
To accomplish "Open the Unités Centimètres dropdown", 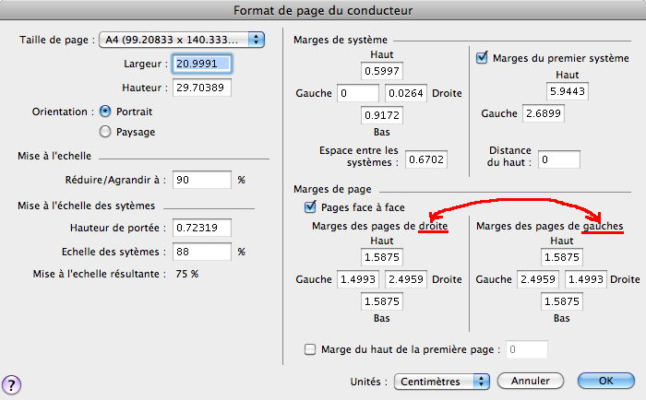I will pyautogui.click(x=441, y=381).
